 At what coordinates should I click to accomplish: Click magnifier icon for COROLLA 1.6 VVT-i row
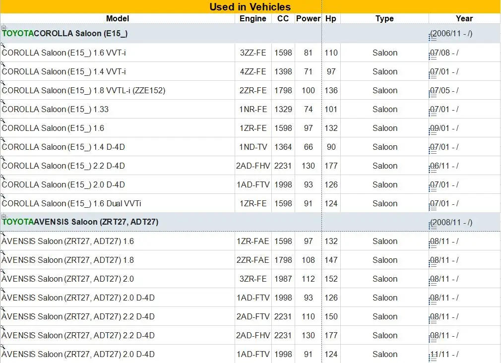[x=3, y=46]
